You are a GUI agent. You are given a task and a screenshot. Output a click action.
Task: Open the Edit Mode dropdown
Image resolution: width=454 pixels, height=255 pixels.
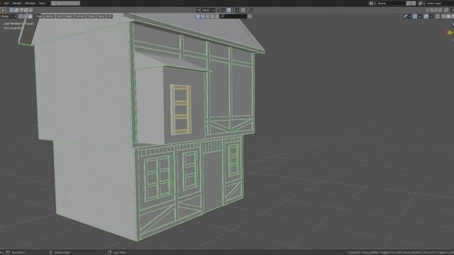pos(9,16)
